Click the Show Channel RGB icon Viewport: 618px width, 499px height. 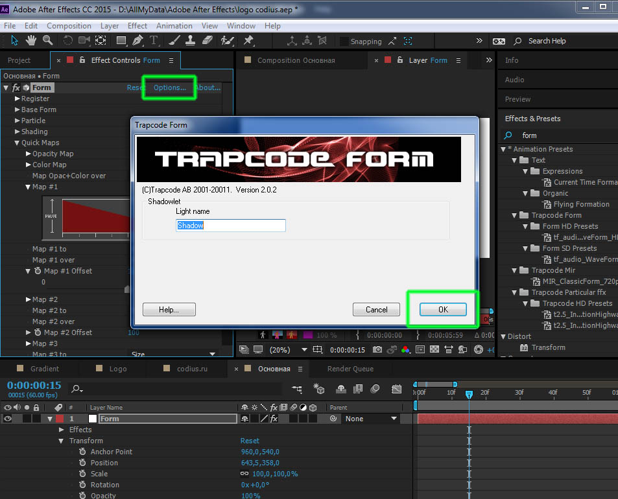pyautogui.click(x=405, y=350)
